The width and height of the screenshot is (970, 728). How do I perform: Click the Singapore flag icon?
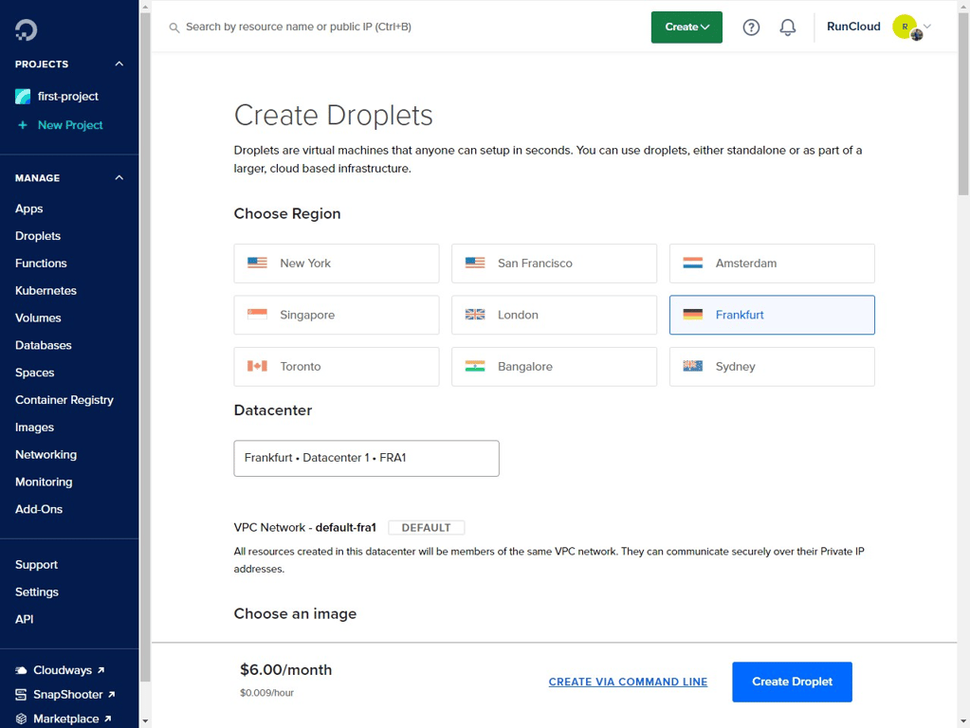coord(257,315)
